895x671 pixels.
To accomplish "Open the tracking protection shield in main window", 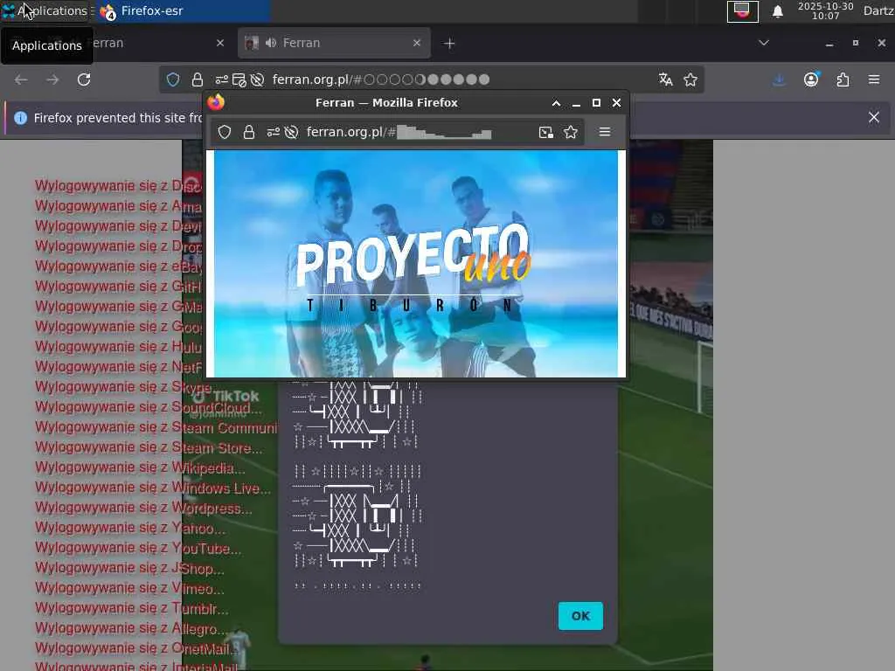I will [x=173, y=80].
